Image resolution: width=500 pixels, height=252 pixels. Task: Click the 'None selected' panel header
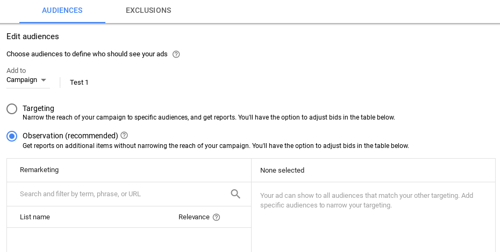(282, 171)
